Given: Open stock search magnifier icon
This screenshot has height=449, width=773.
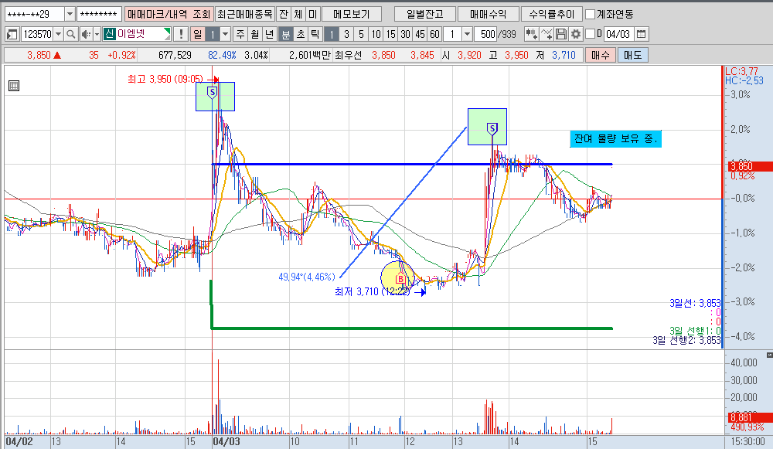Looking at the screenshot, I should (x=70, y=34).
